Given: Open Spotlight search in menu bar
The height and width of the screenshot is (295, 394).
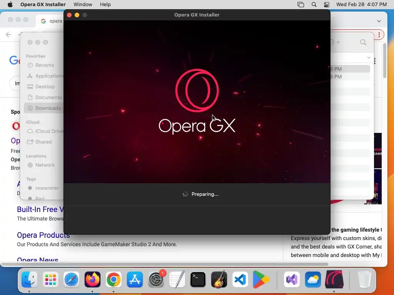Looking at the screenshot, I should click(314, 5).
